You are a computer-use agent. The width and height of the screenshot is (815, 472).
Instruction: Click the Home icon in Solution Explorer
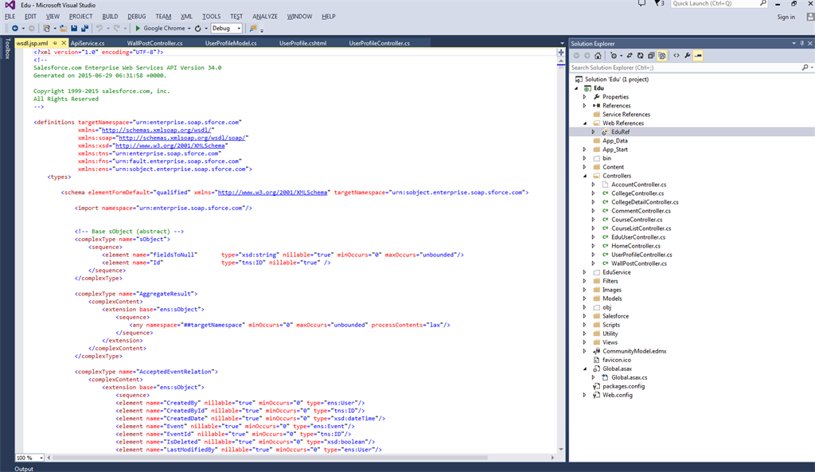[x=599, y=56]
